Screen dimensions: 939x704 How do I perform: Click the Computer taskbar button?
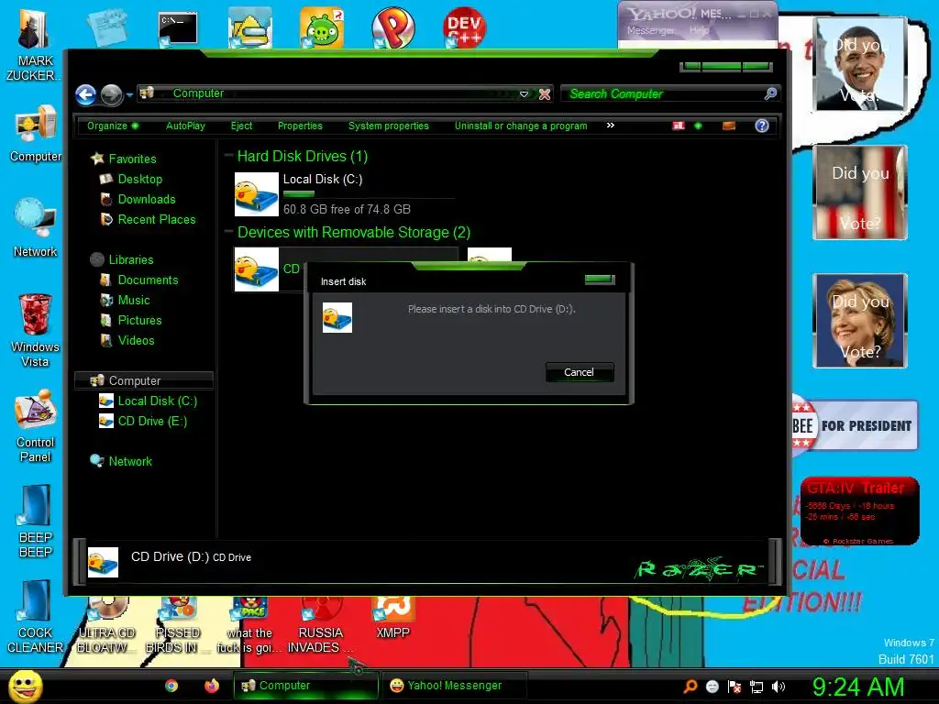306,686
